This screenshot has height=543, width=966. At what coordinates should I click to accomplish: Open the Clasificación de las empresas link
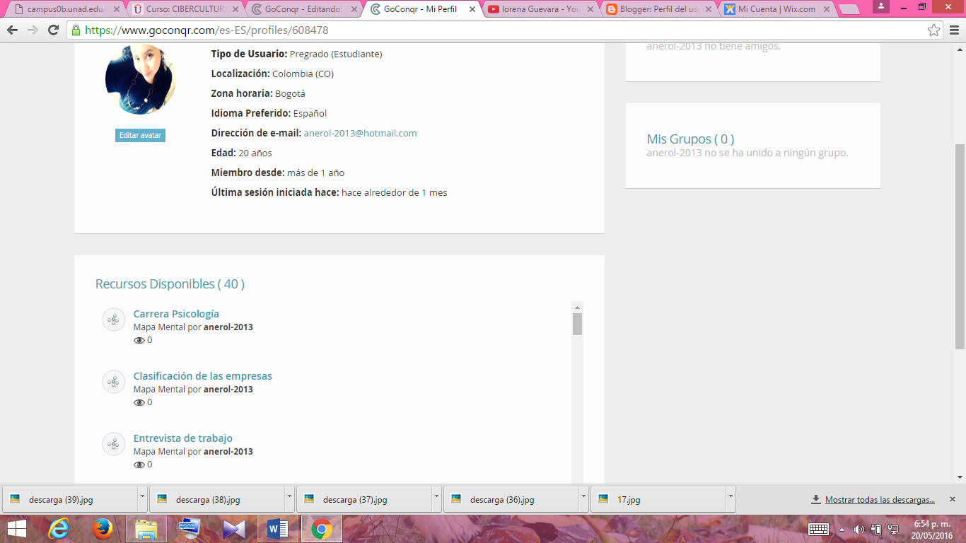click(x=202, y=376)
